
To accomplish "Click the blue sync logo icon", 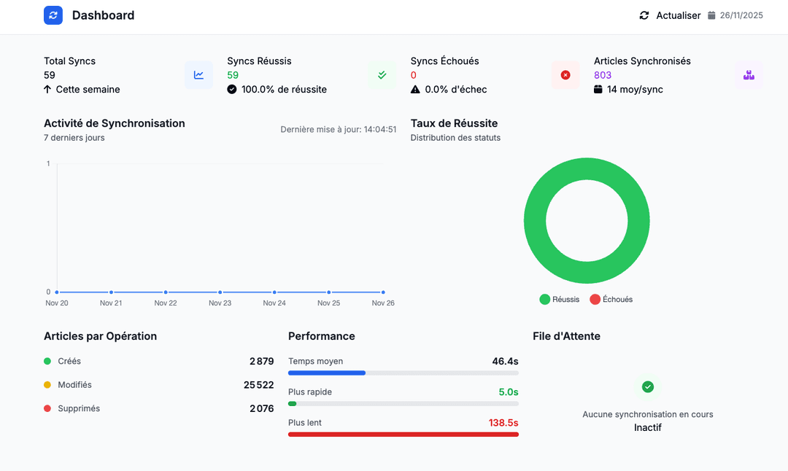I will click(53, 15).
